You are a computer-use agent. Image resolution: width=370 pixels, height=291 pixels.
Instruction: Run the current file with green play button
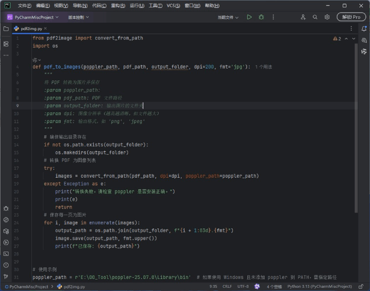click(249, 17)
